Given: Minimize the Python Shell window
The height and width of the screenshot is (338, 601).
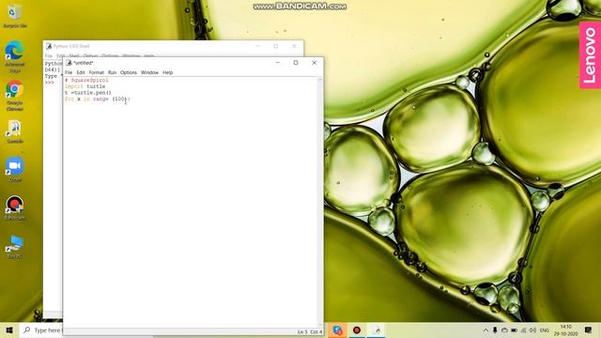Looking at the screenshot, I should click(x=257, y=46).
